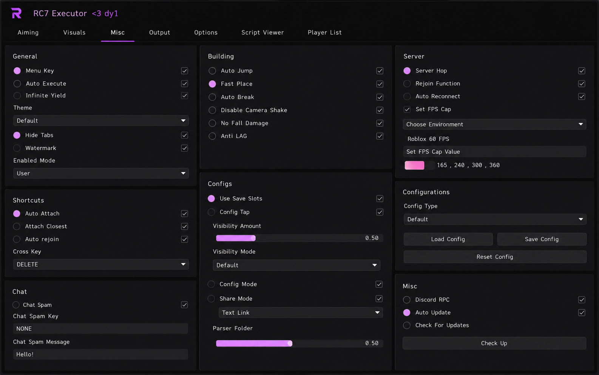599x375 pixels.
Task: Open the Visibility Mode dropdown
Action: 296,265
